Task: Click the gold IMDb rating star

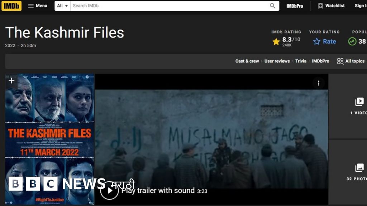Action: (x=276, y=42)
